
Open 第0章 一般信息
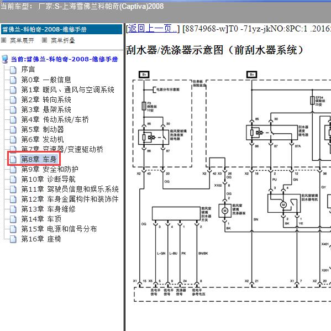[x=46, y=80]
